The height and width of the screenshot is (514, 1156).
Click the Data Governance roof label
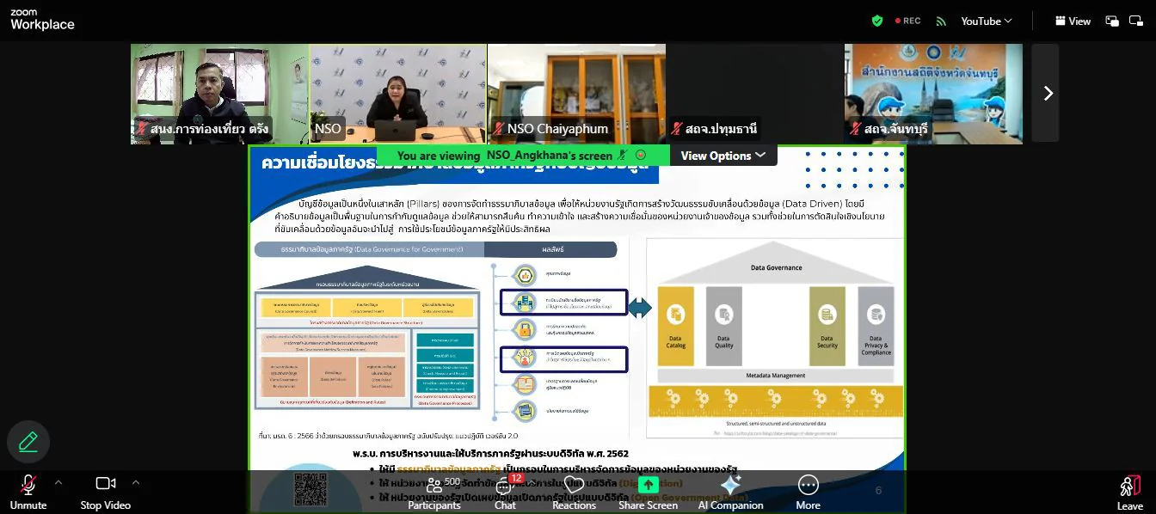[776, 267]
